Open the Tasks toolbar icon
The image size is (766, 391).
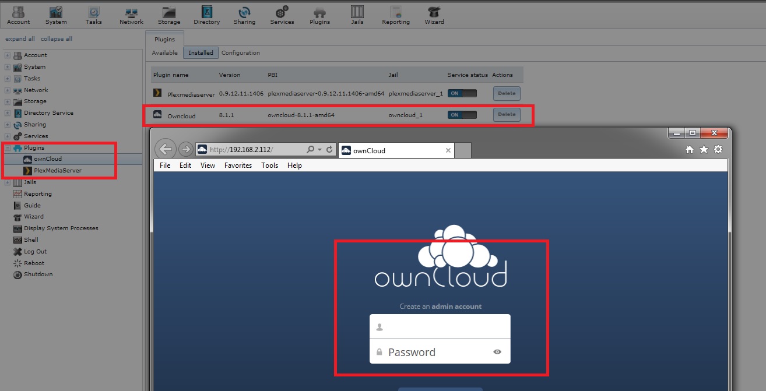tap(93, 15)
